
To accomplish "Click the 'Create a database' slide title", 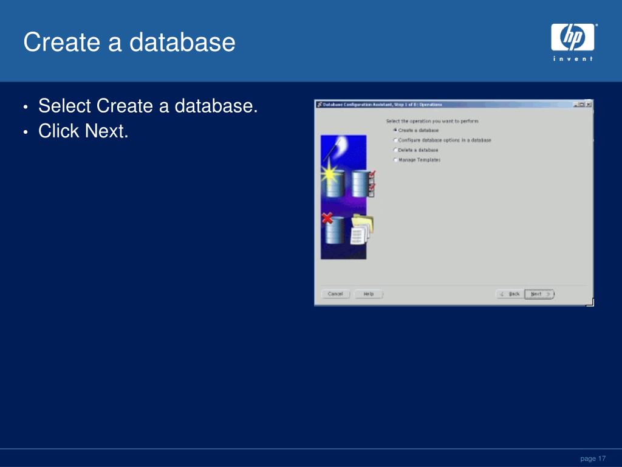I will 129,42.
